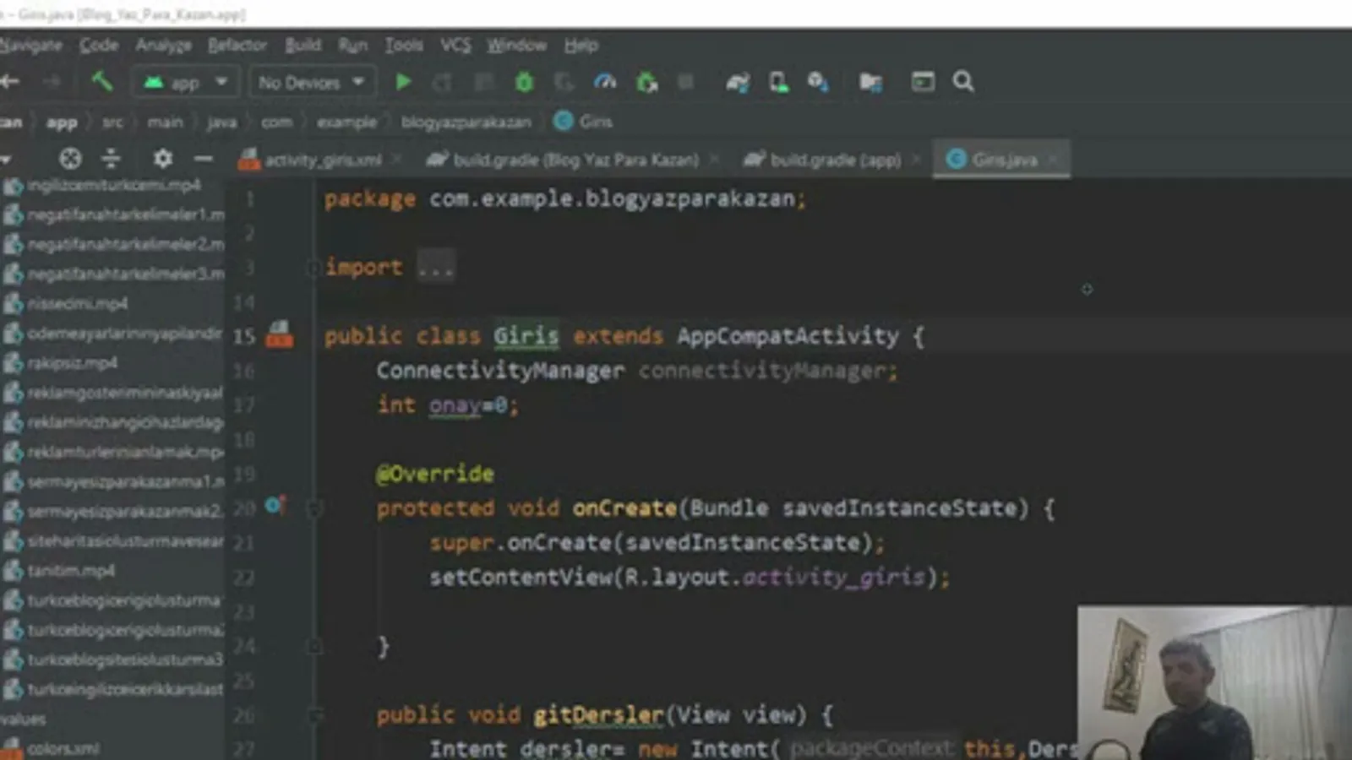The image size is (1352, 760).
Task: Click the Make Project hammer icon
Action: coord(102,82)
